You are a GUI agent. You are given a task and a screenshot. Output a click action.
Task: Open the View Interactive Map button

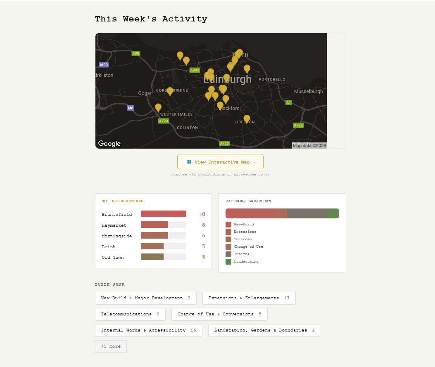[x=220, y=161]
